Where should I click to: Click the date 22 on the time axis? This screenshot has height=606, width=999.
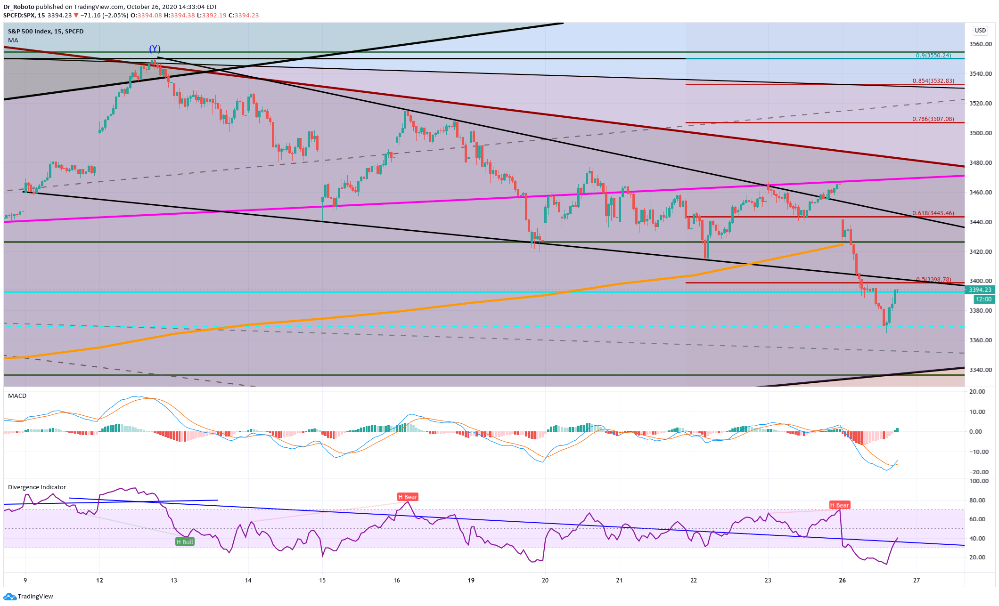[x=694, y=581]
